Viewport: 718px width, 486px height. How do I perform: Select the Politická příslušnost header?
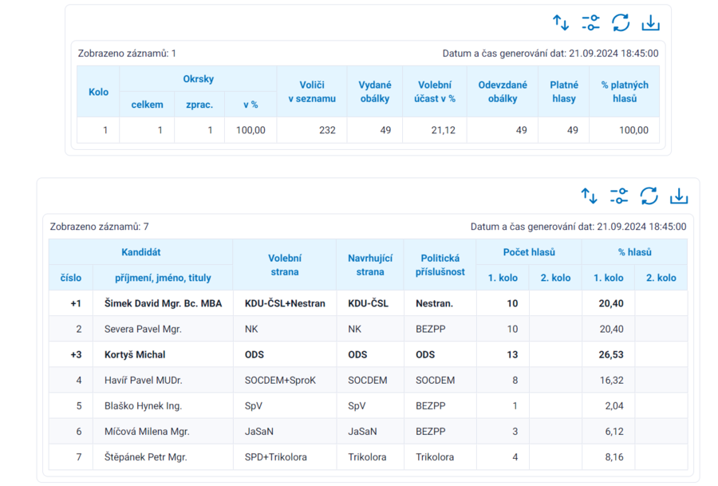(x=440, y=265)
